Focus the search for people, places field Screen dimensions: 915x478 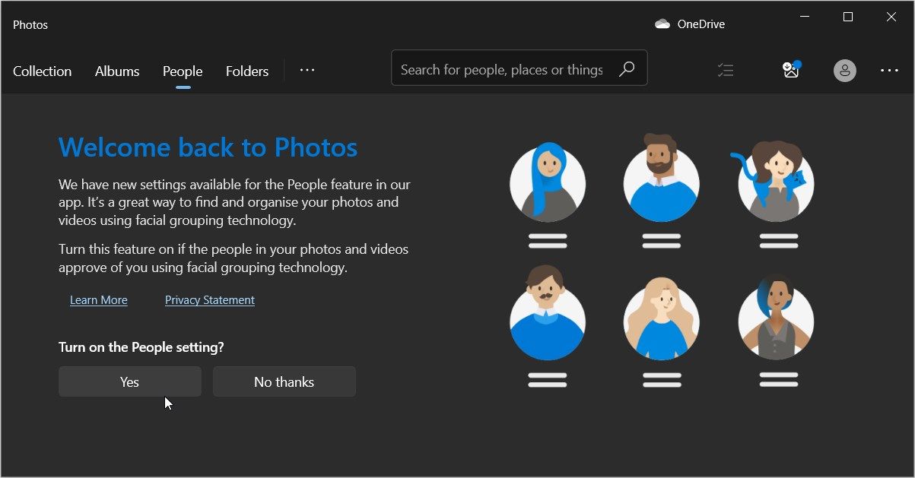(502, 70)
